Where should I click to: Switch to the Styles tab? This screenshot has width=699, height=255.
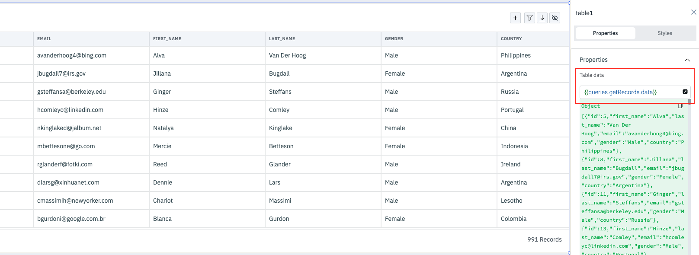coord(664,33)
